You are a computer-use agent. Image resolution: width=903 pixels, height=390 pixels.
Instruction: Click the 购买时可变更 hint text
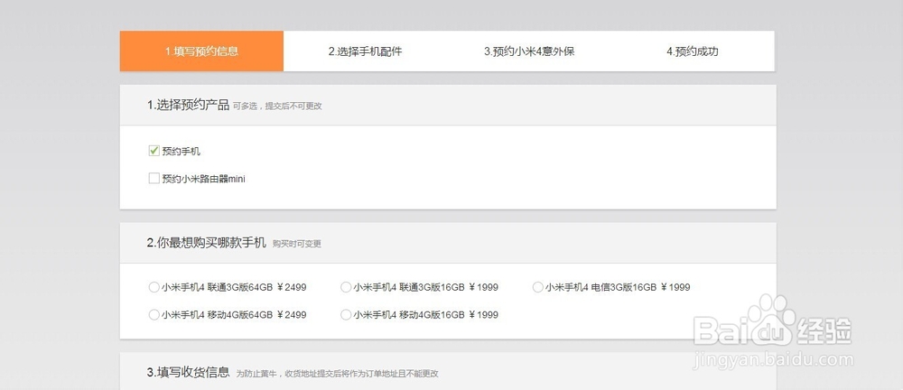click(296, 245)
